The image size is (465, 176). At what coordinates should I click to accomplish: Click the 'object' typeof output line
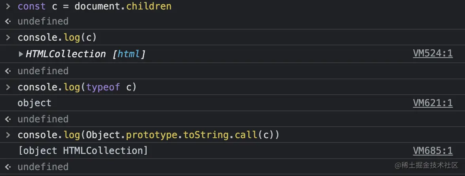pyautogui.click(x=34, y=103)
